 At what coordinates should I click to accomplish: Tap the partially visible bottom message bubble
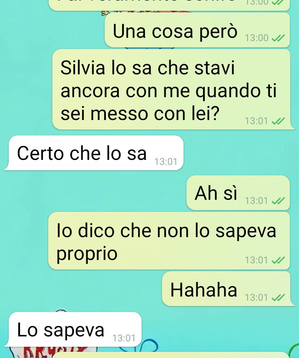point(171,355)
